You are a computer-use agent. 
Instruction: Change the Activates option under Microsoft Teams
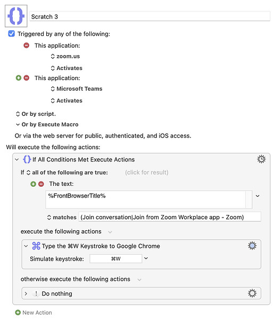tap(66, 101)
